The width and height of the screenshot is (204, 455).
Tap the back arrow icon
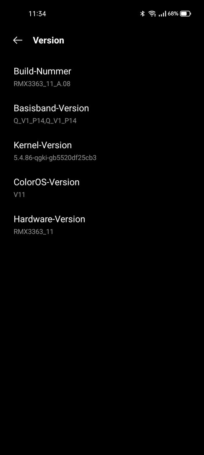pos(18,40)
